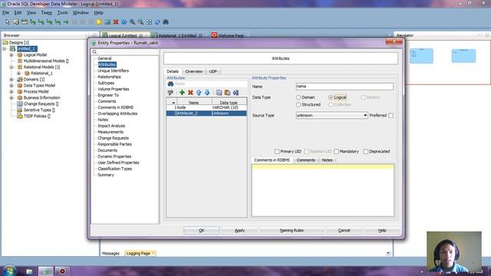This screenshot has height=276, width=491.
Task: Click the red X remove attribute icon
Action: [x=190, y=92]
